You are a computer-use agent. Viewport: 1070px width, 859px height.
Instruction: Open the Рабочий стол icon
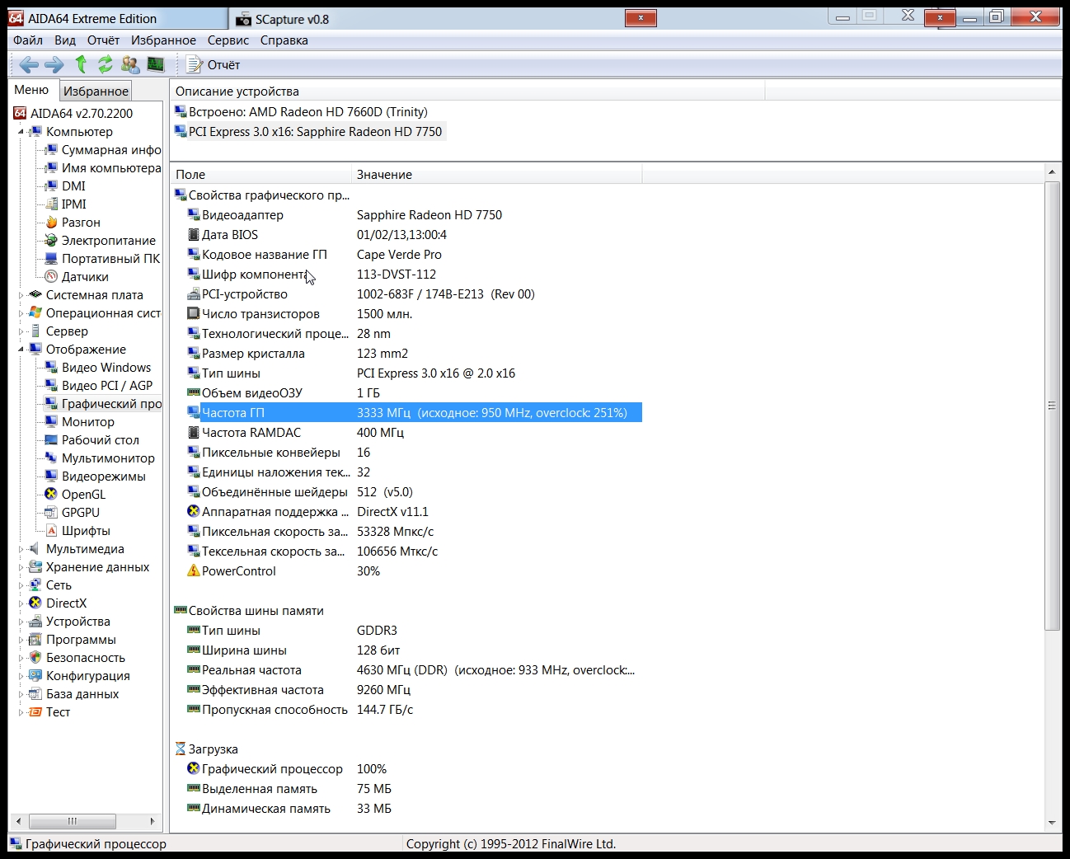51,439
